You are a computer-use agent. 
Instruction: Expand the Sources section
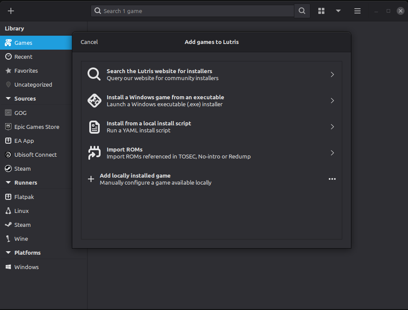tap(8, 98)
